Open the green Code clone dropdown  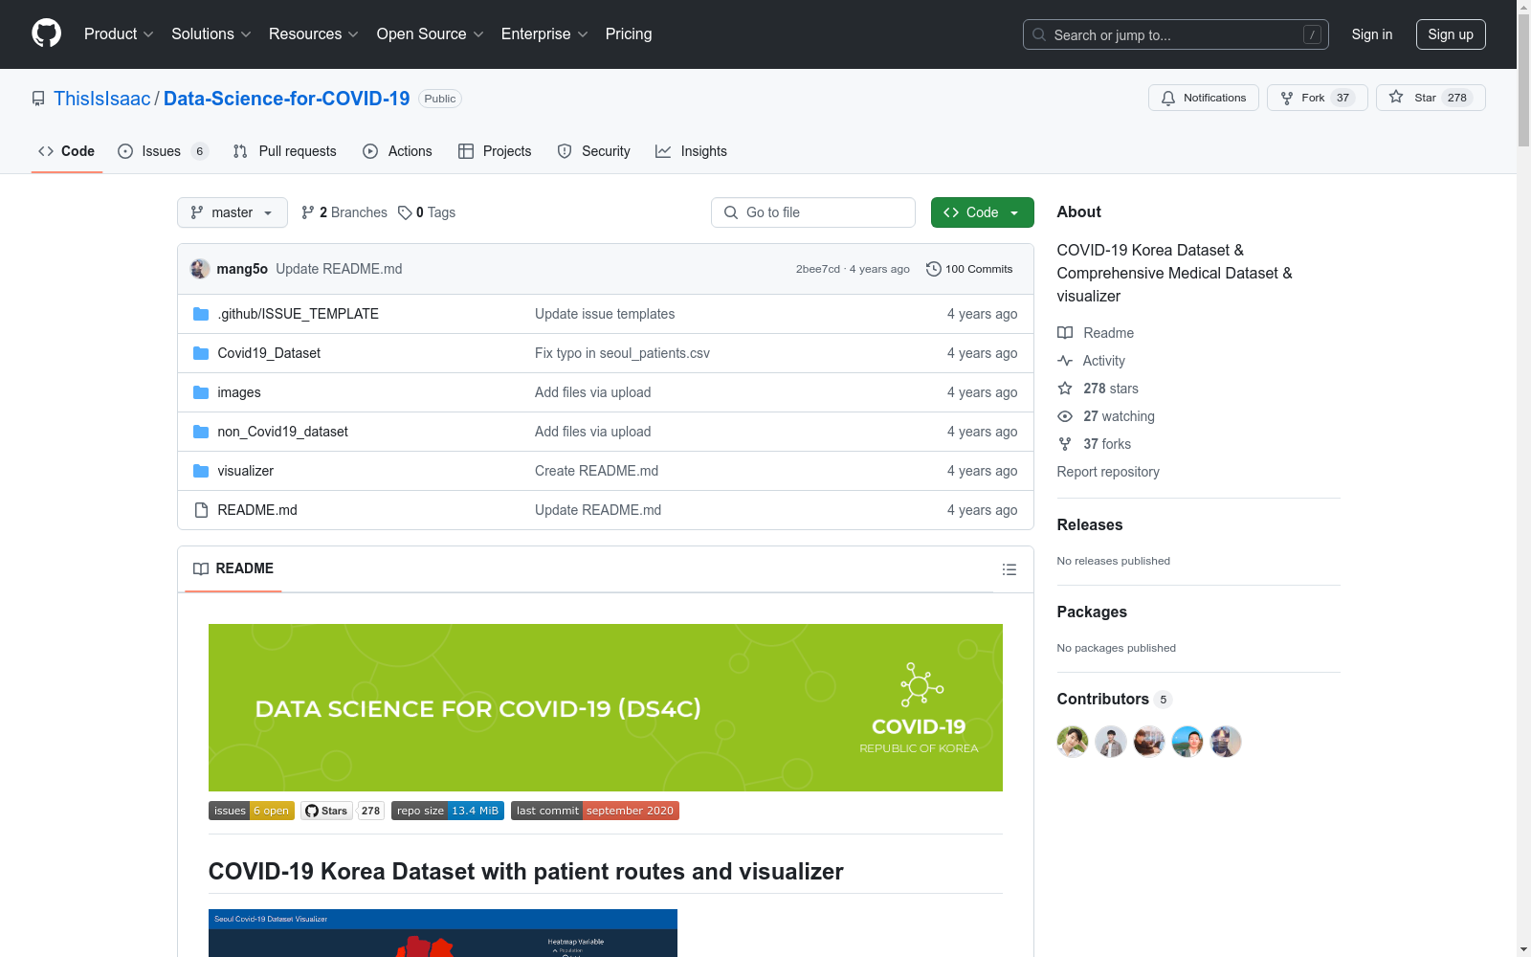pyautogui.click(x=982, y=212)
